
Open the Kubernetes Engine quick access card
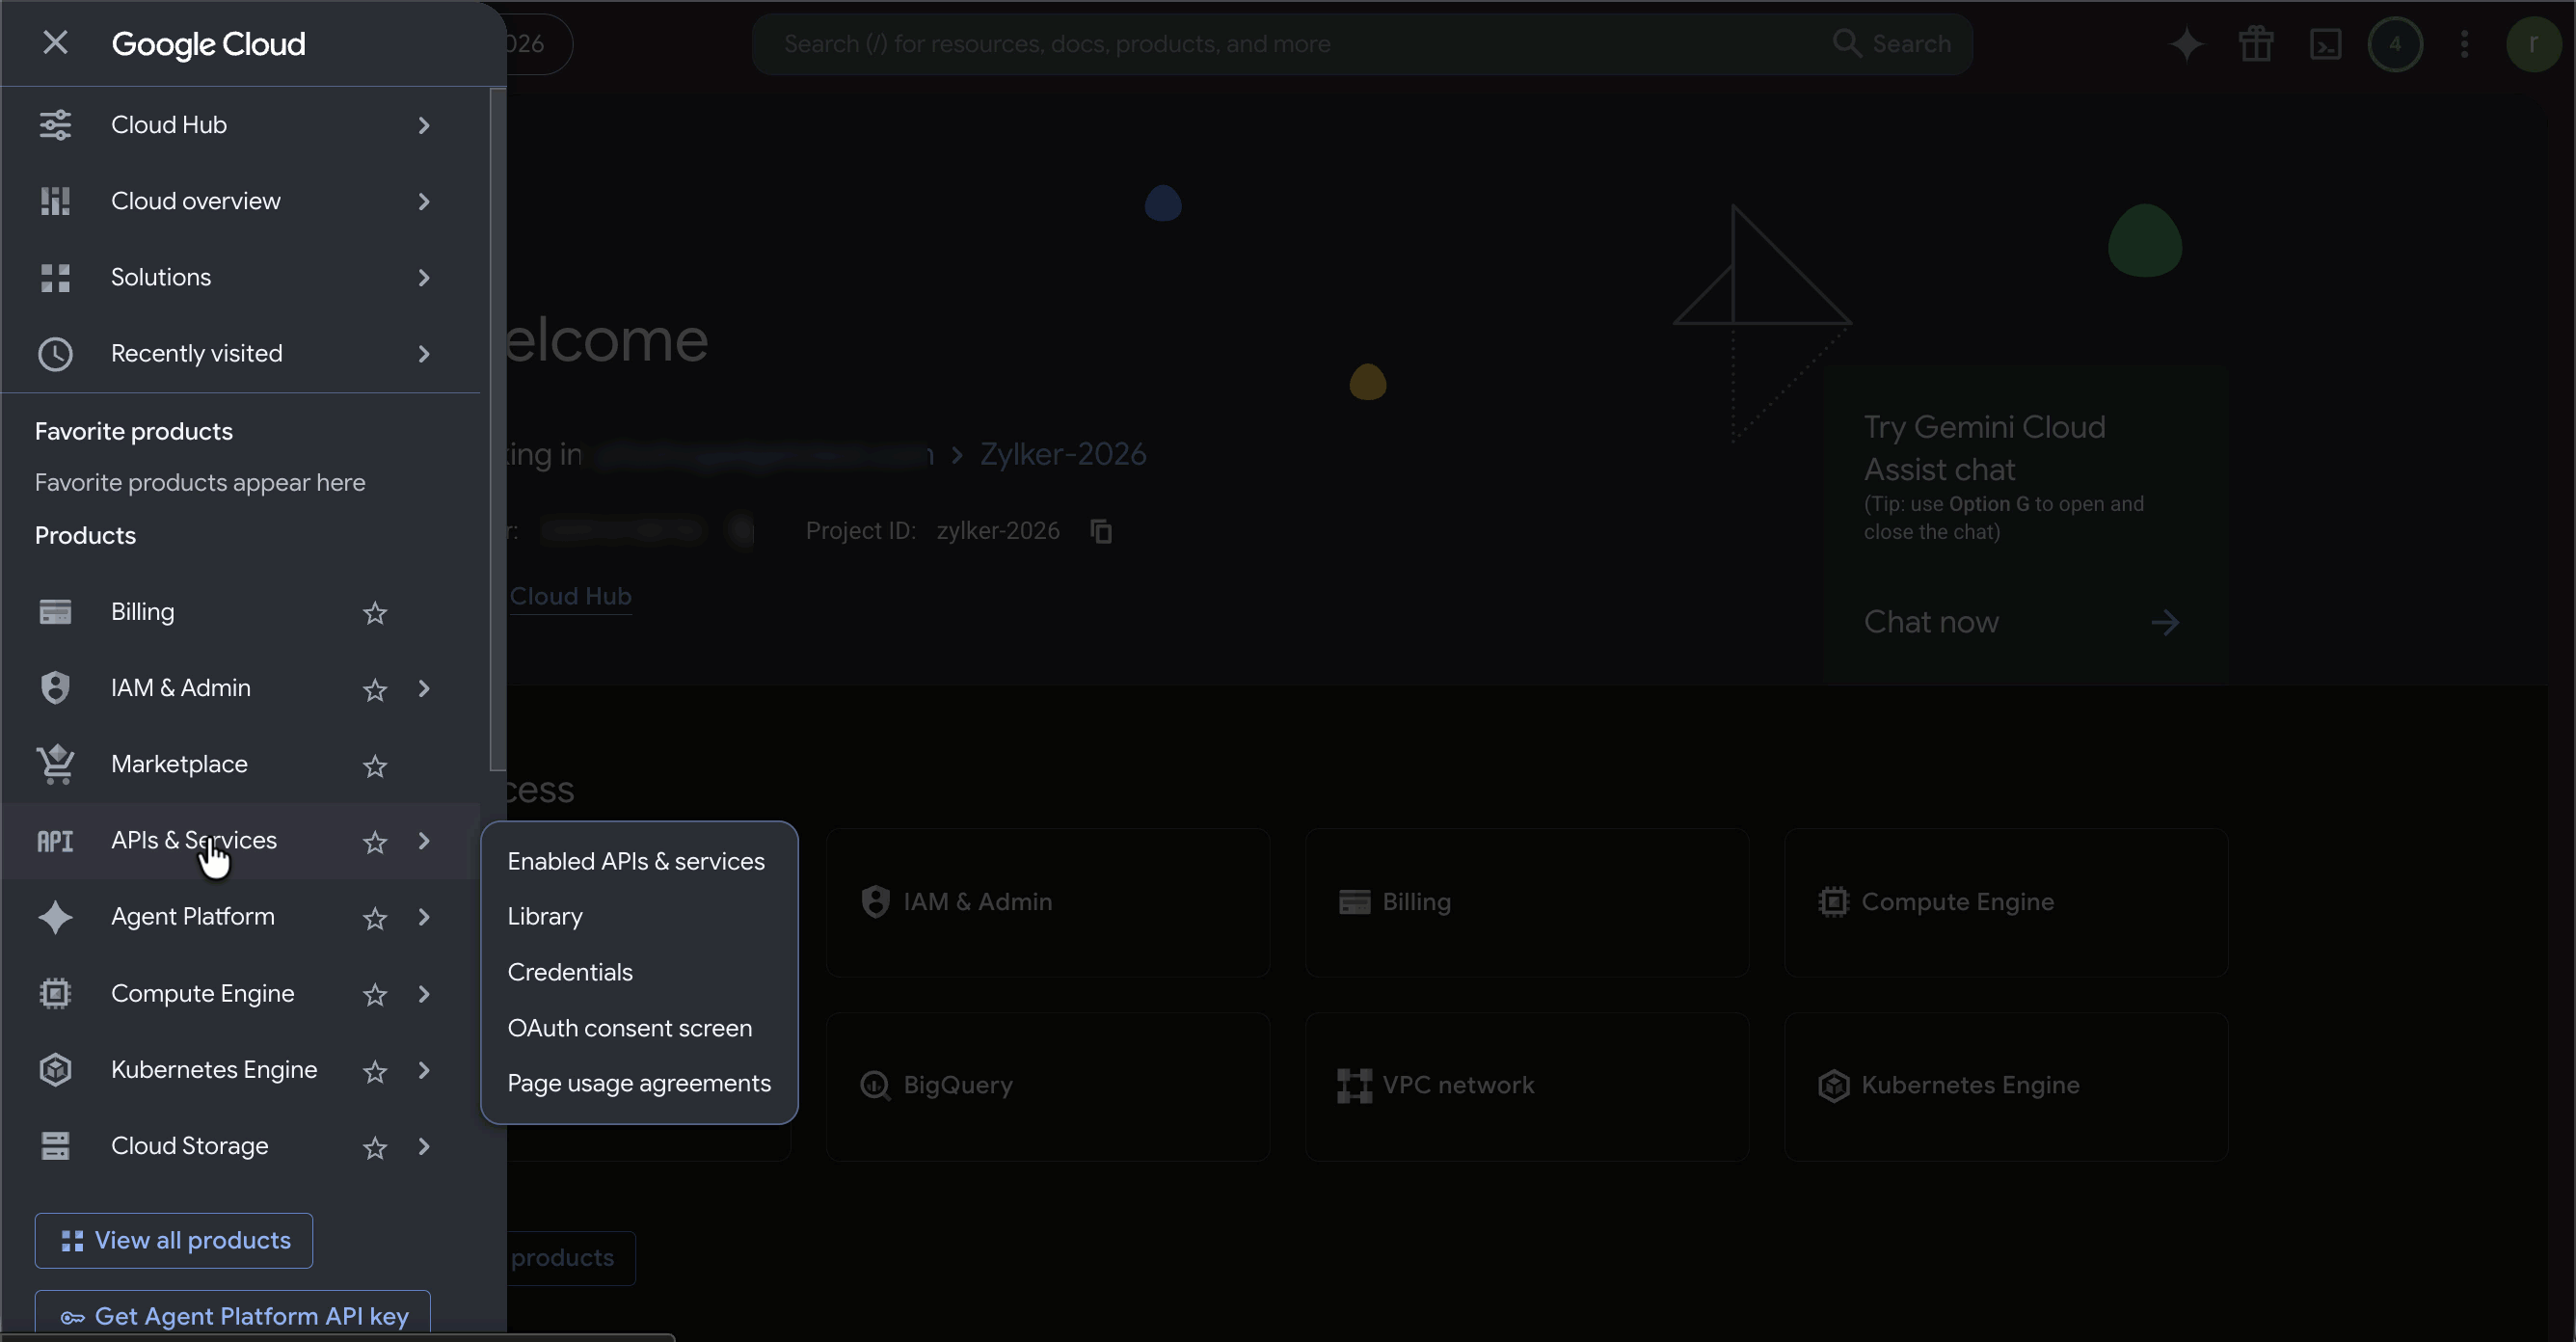[2006, 1086]
